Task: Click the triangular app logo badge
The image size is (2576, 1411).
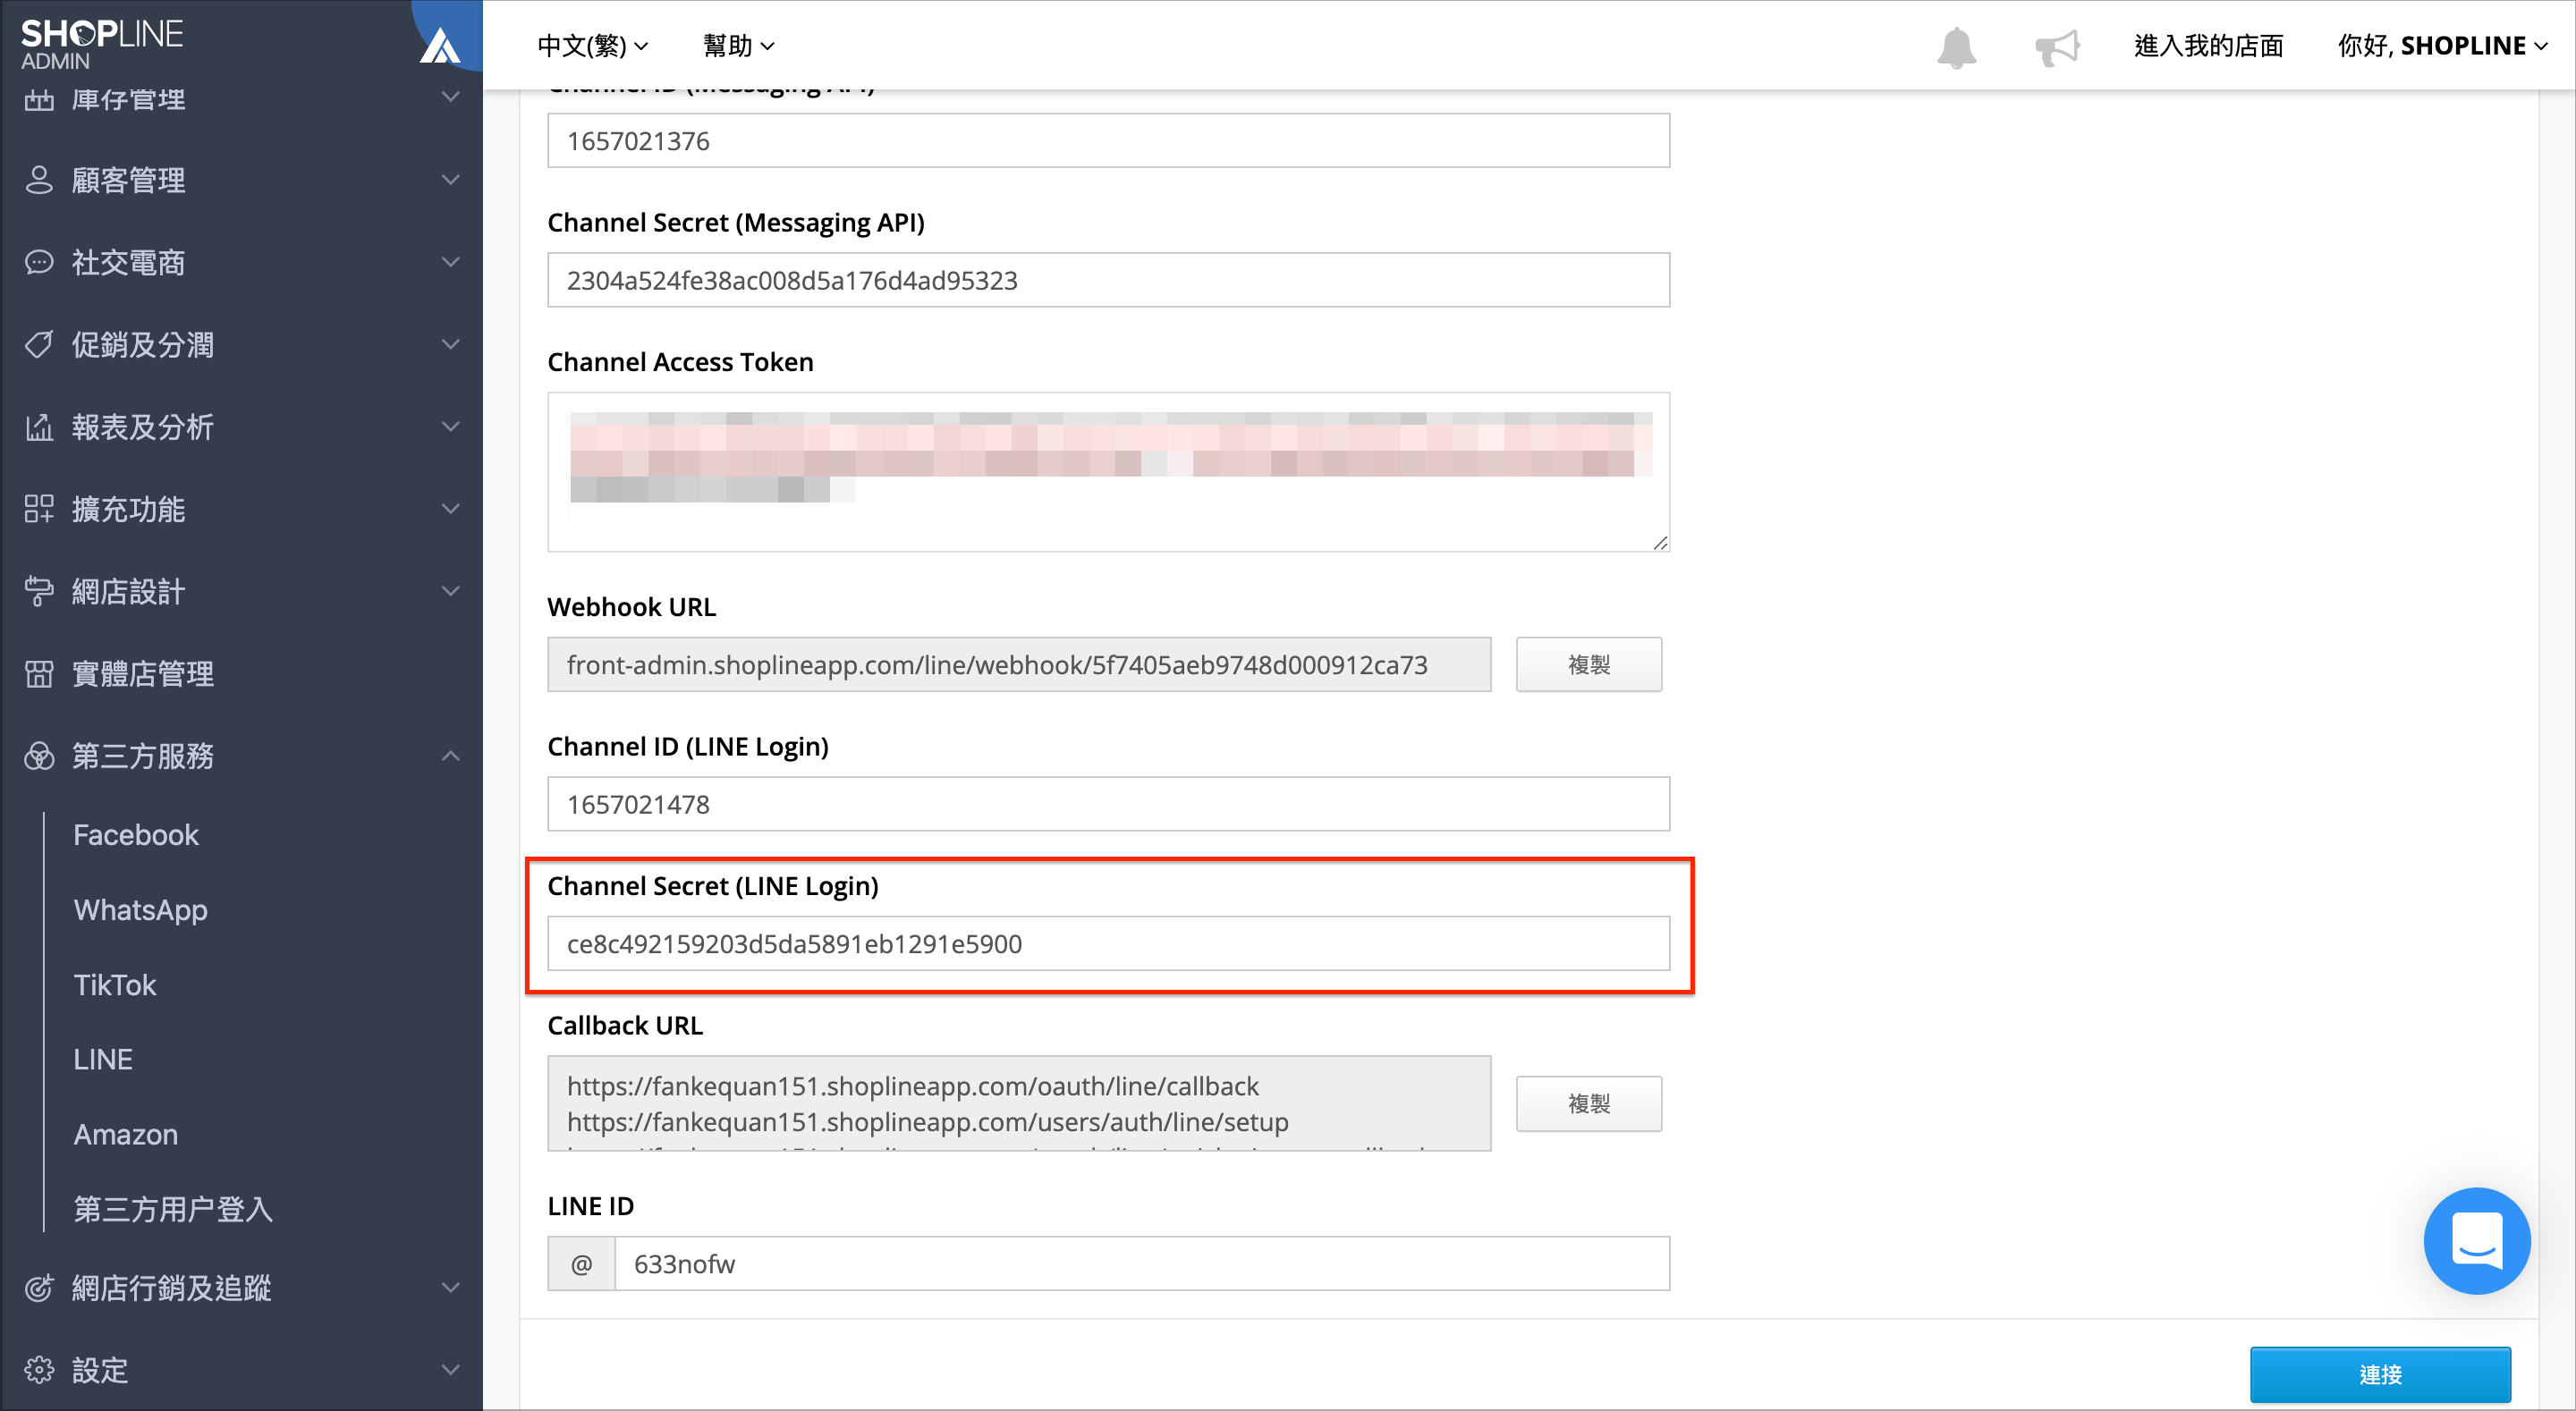Action: tap(440, 45)
